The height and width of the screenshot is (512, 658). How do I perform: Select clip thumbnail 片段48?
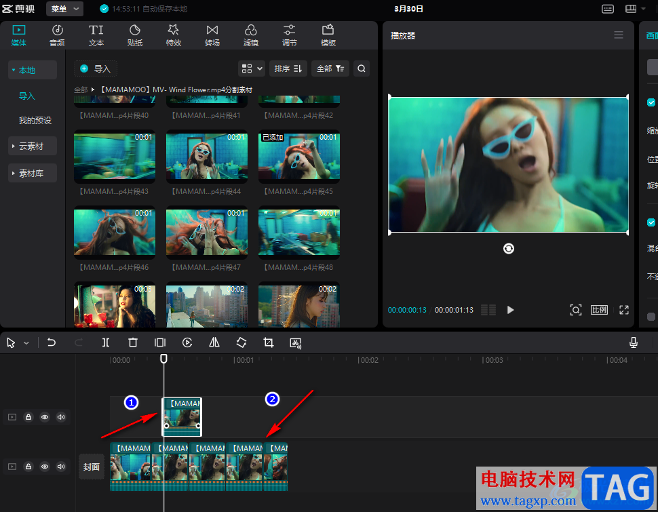[x=299, y=233]
